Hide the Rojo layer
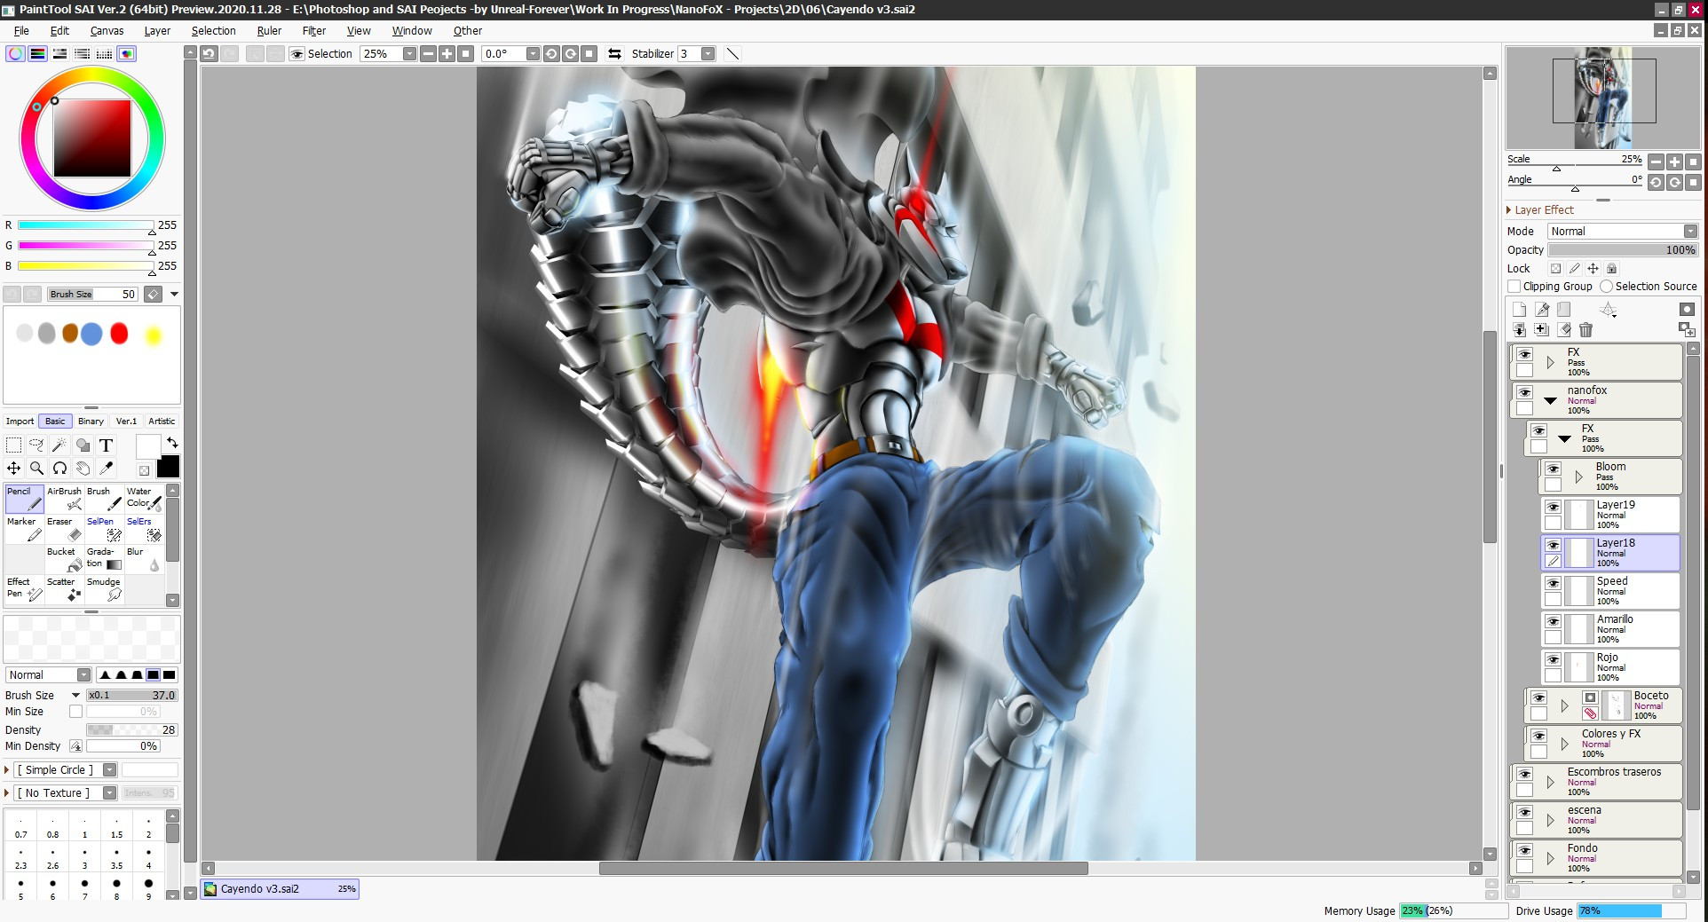The image size is (1708, 922). pos(1553,659)
